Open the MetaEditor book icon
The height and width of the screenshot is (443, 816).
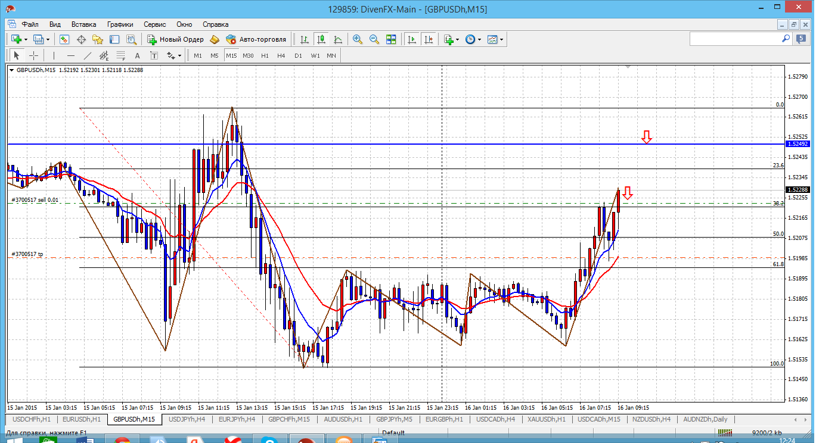pyautogui.click(x=215, y=39)
